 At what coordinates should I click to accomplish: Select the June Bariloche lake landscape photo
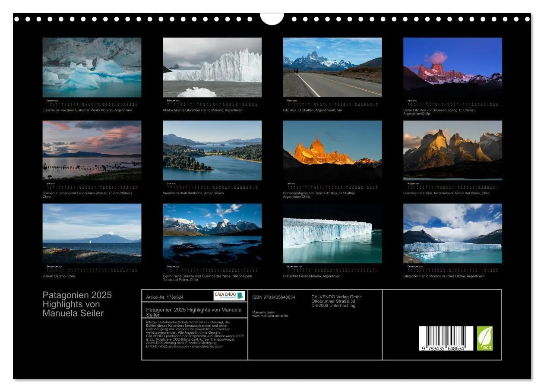(x=212, y=150)
